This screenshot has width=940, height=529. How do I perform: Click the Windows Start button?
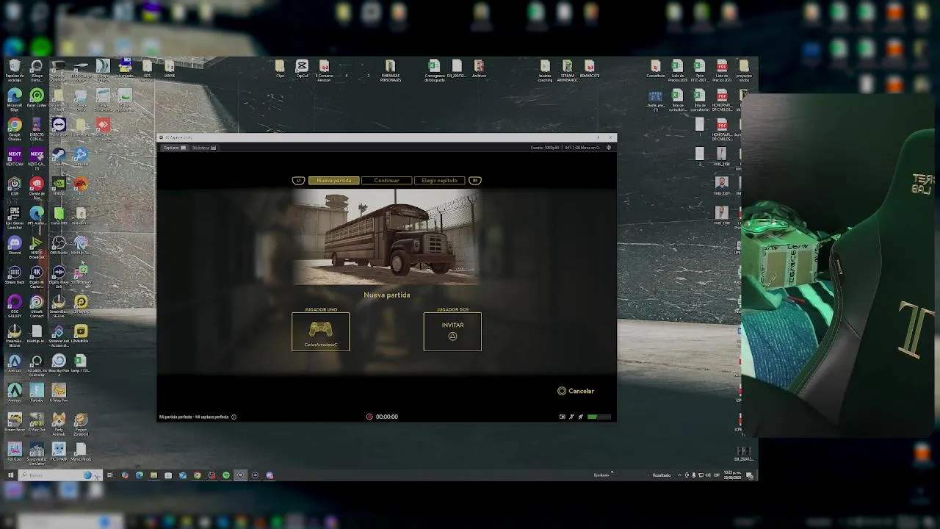(x=11, y=475)
